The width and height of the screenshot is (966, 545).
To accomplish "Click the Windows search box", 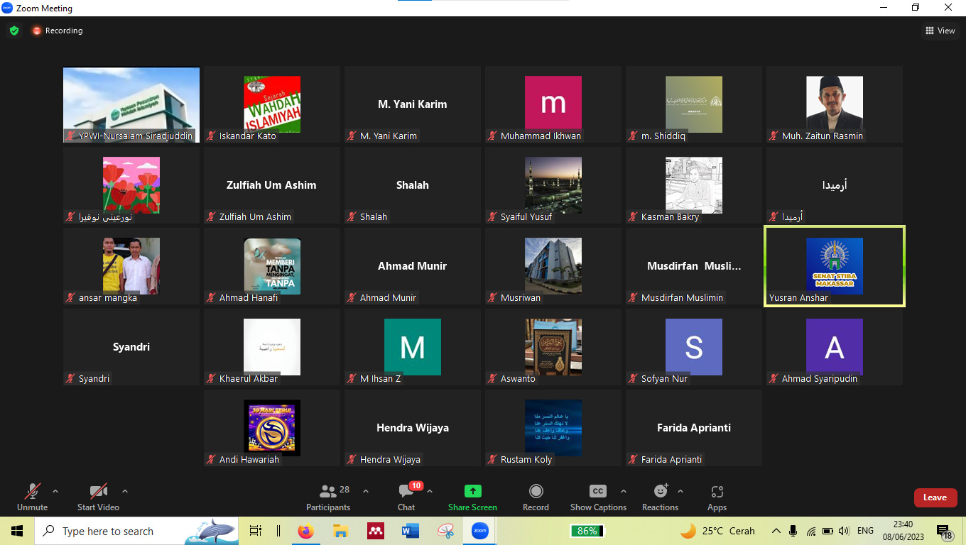I will click(x=107, y=531).
